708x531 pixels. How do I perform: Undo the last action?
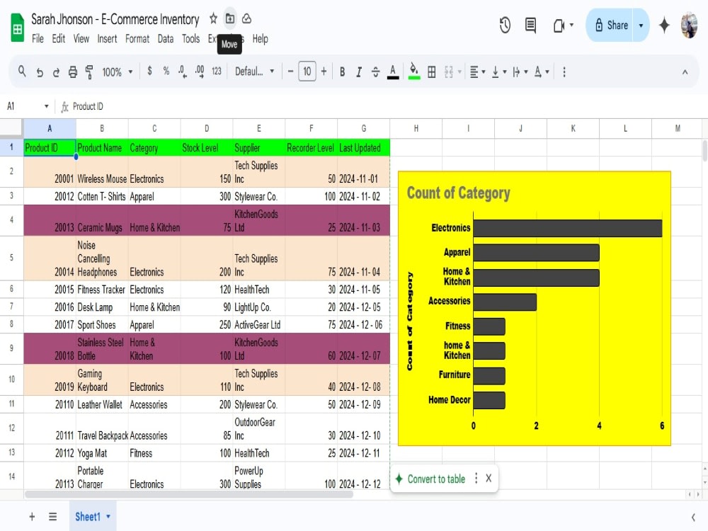pos(40,72)
